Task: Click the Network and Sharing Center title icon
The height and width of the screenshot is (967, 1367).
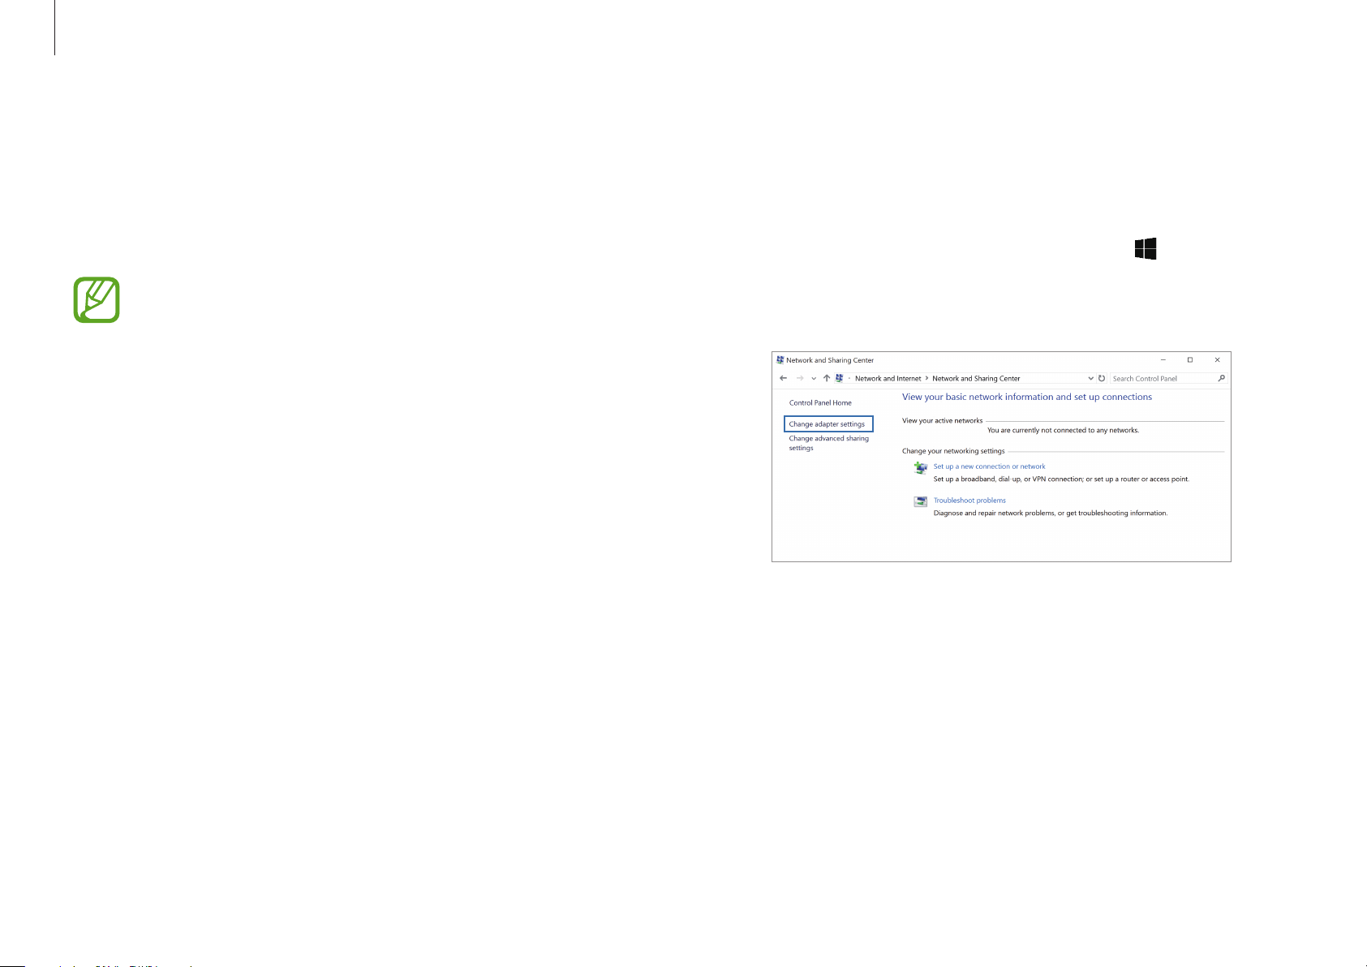Action: coord(780,360)
